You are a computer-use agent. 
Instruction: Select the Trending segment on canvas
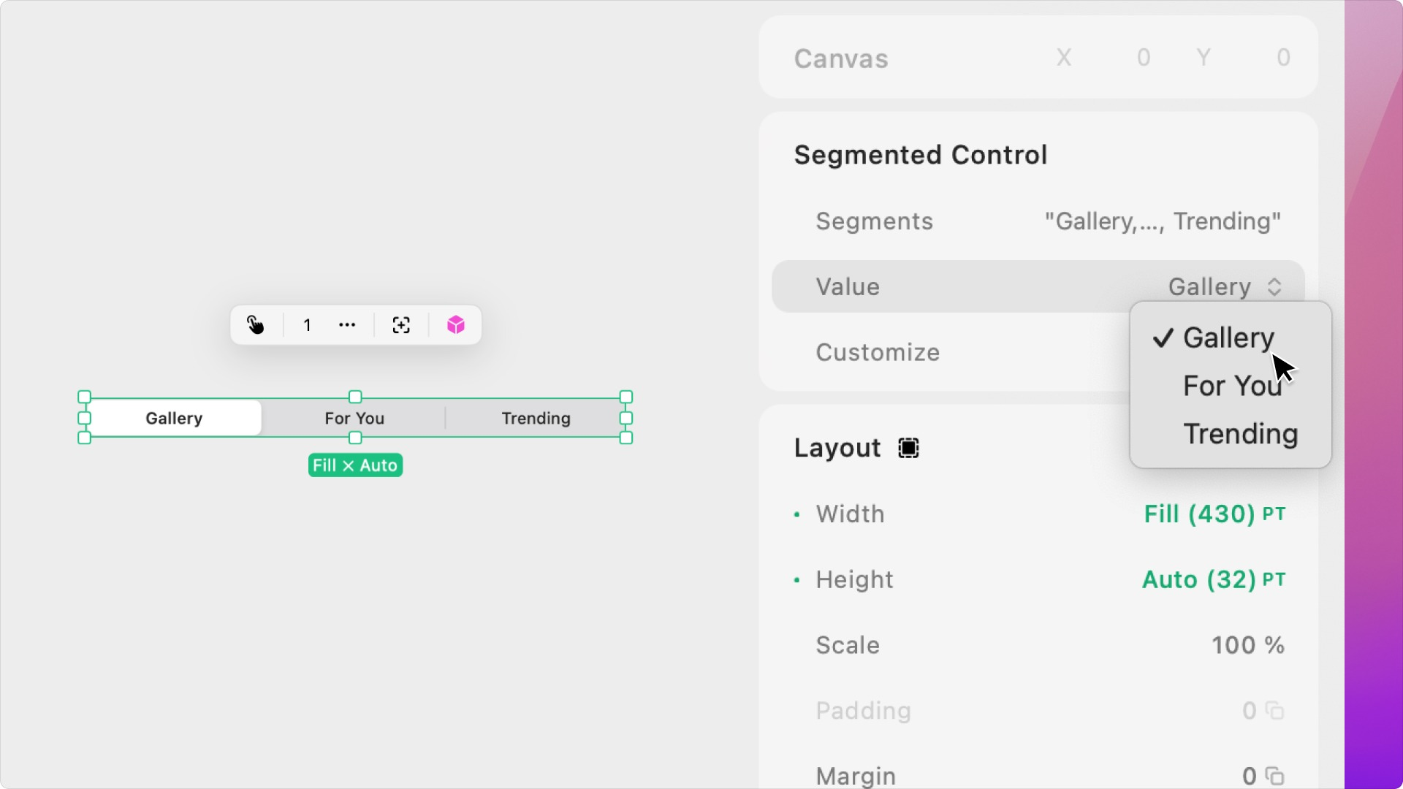click(x=536, y=418)
